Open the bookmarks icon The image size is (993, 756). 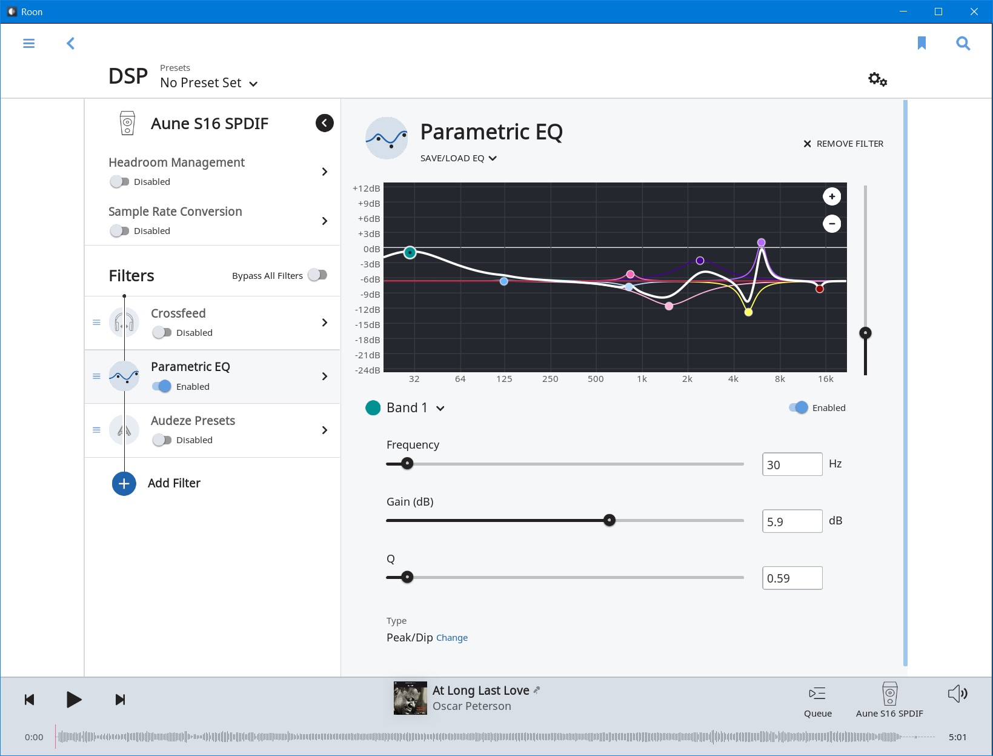click(x=922, y=43)
